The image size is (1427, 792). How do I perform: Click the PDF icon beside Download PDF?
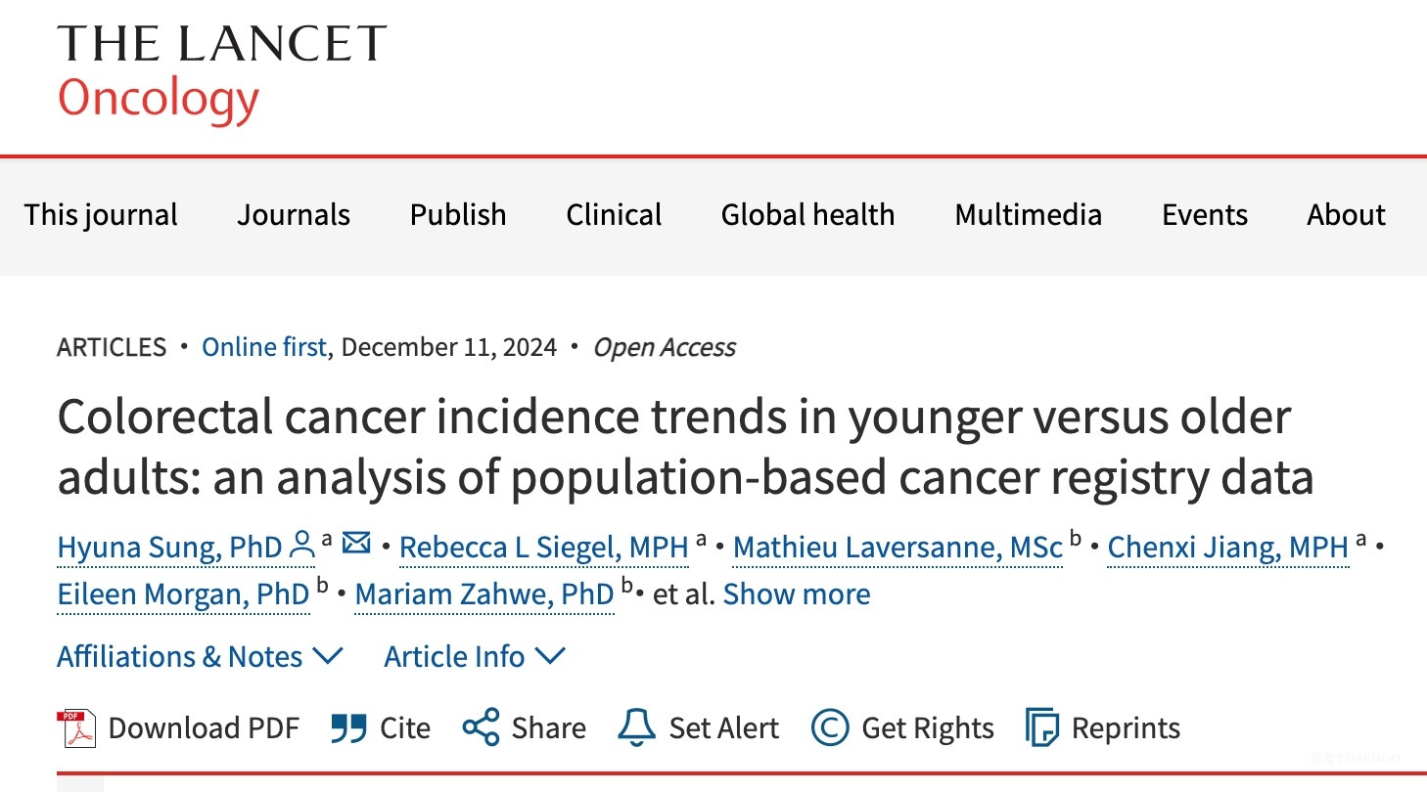(76, 728)
